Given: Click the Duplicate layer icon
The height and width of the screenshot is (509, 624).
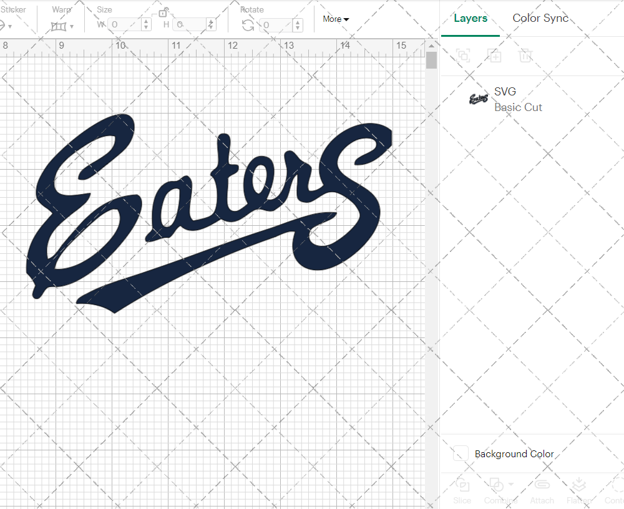Looking at the screenshot, I should [495, 56].
